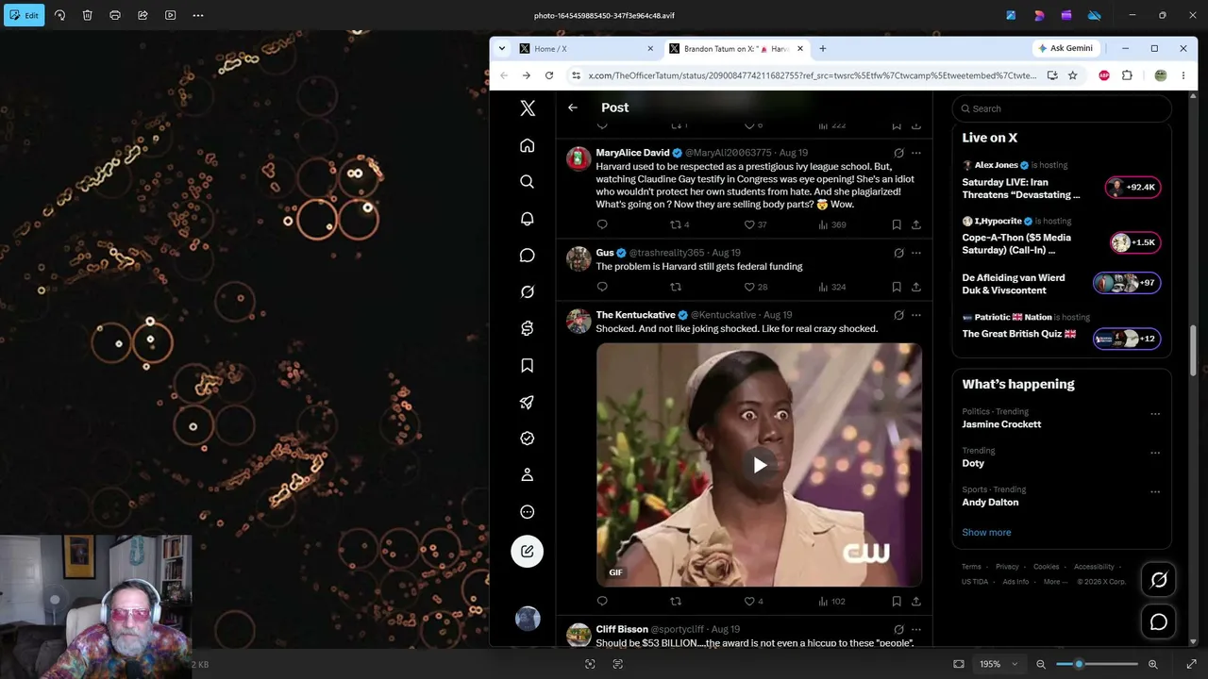1208x679 pixels.
Task: Reply to The Kentuckative's GIF post
Action: click(602, 601)
